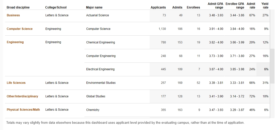Click the Enrollees column header
Viewport: 275px width, 130px height.
coord(193,8)
